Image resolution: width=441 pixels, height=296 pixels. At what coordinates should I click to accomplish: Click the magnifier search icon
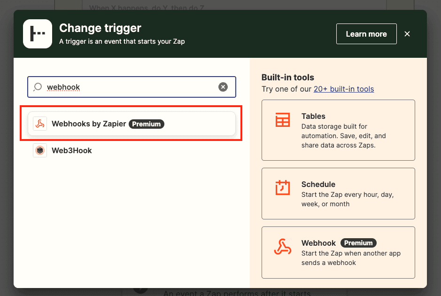[38, 87]
